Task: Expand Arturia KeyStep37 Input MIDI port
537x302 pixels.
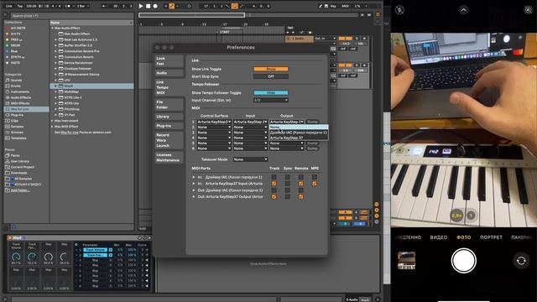Action: tap(194, 184)
